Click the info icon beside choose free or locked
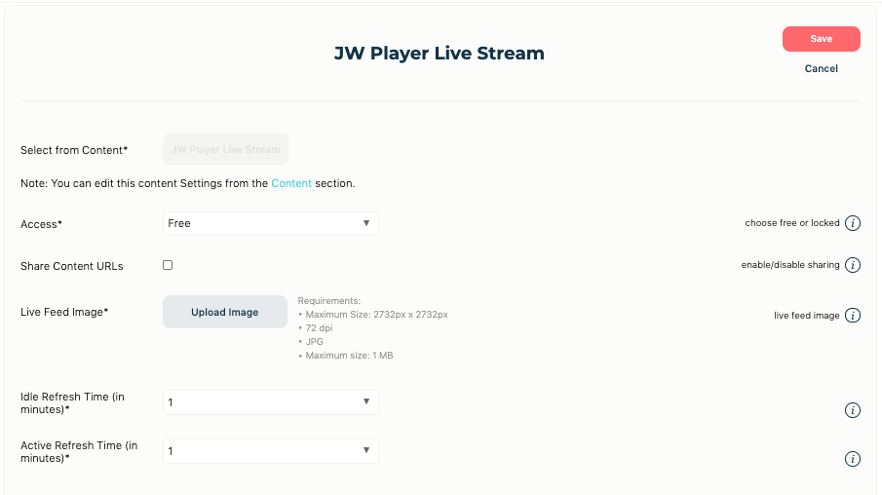The height and width of the screenshot is (495, 882). (x=853, y=223)
